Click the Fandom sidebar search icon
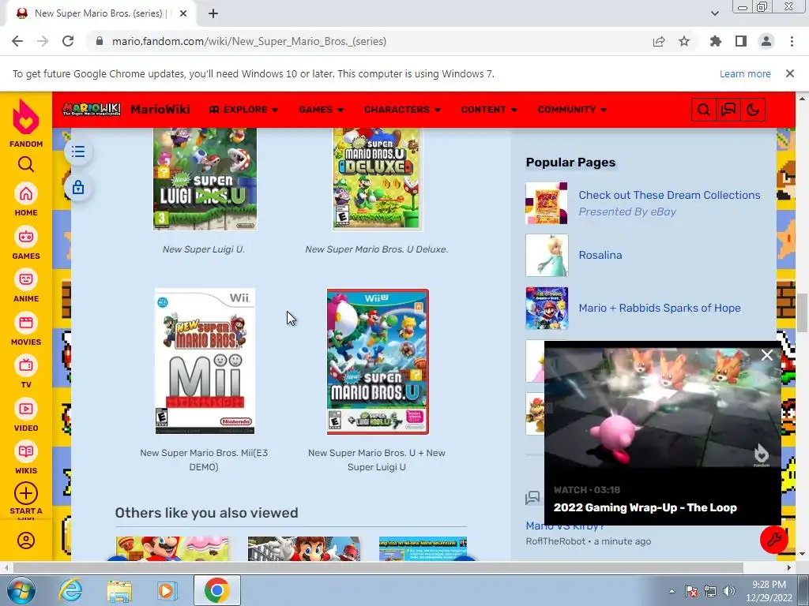 tap(26, 164)
